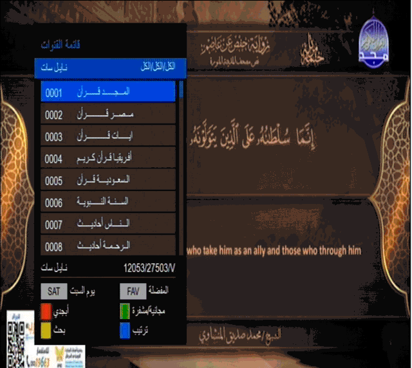Select channel 0006 السنة النبوية

pos(108,202)
